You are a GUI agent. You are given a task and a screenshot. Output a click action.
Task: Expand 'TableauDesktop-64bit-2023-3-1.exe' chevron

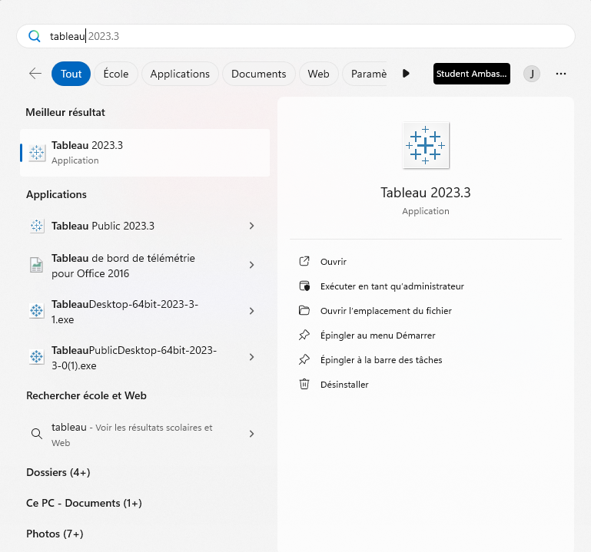(x=252, y=311)
